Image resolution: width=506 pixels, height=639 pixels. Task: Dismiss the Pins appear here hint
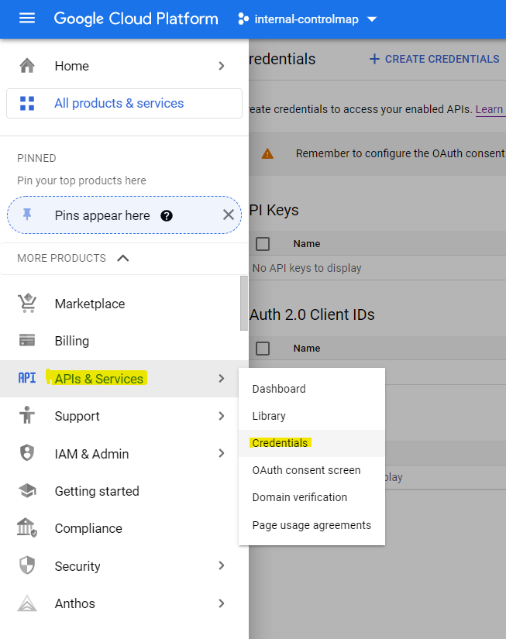(x=228, y=215)
